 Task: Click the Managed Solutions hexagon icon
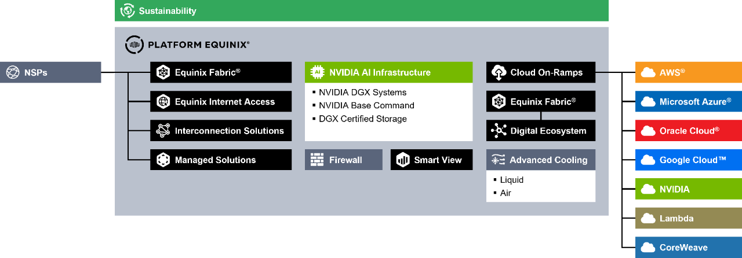pyautogui.click(x=163, y=160)
